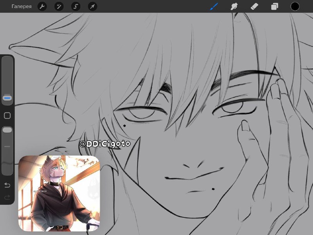Tap the mole under the left eye

[124, 126]
